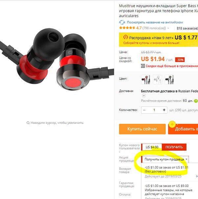Click the red "ПОЛУЧИТЬ" coupon button

coord(174,147)
